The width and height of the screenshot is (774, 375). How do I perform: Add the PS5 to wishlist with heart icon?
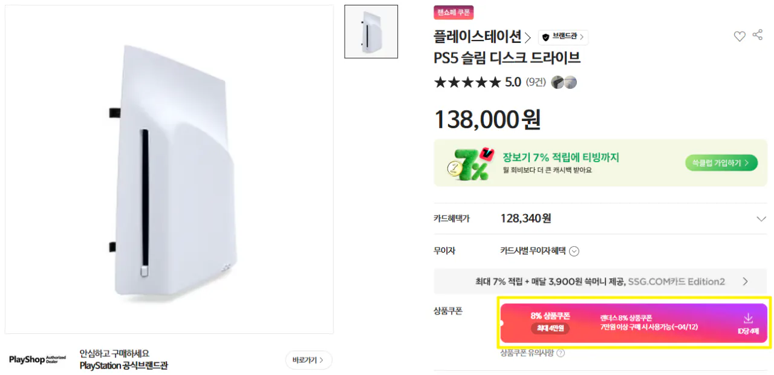point(739,36)
